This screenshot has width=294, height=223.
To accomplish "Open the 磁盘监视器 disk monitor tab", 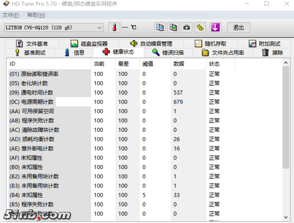I will tap(89, 44).
